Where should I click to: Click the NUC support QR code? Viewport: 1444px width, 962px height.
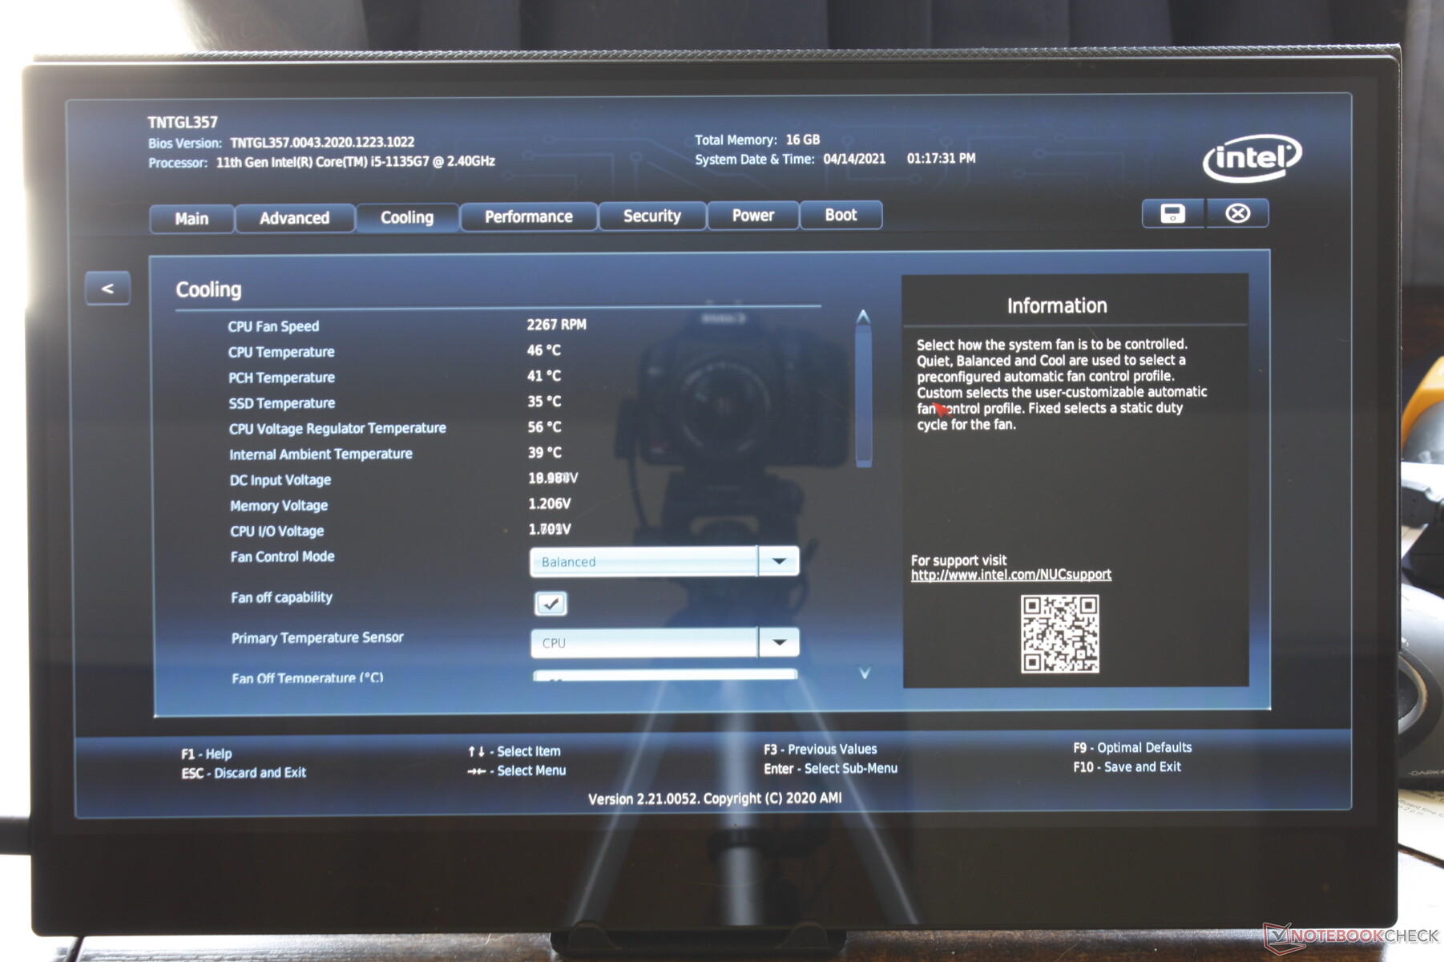point(1059,633)
